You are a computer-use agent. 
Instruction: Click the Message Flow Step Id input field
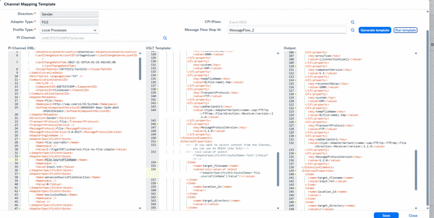click(x=287, y=30)
